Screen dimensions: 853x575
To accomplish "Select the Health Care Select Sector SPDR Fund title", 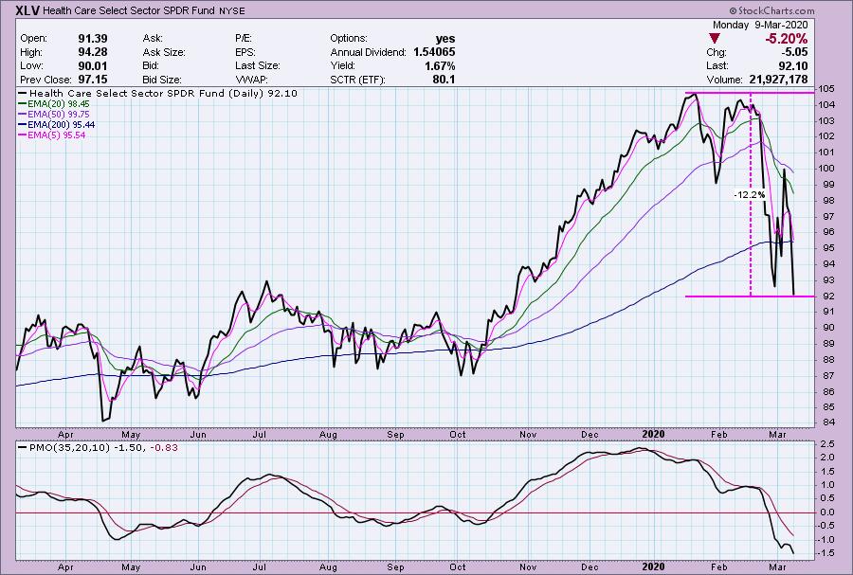I will 129,10.
